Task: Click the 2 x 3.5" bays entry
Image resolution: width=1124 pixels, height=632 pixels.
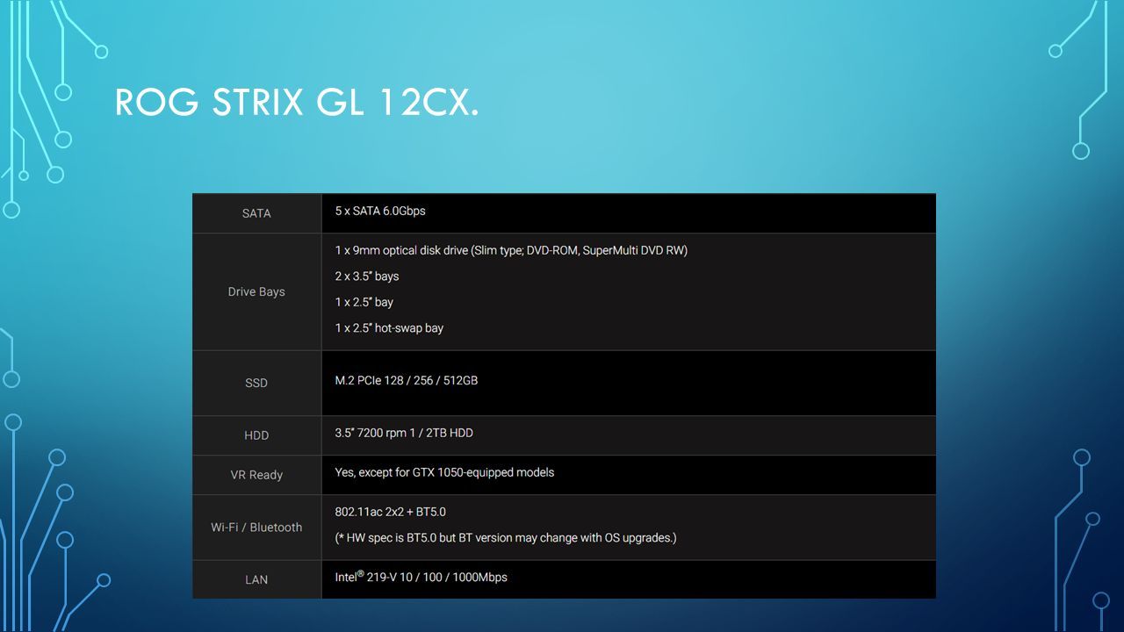Action: click(x=367, y=276)
